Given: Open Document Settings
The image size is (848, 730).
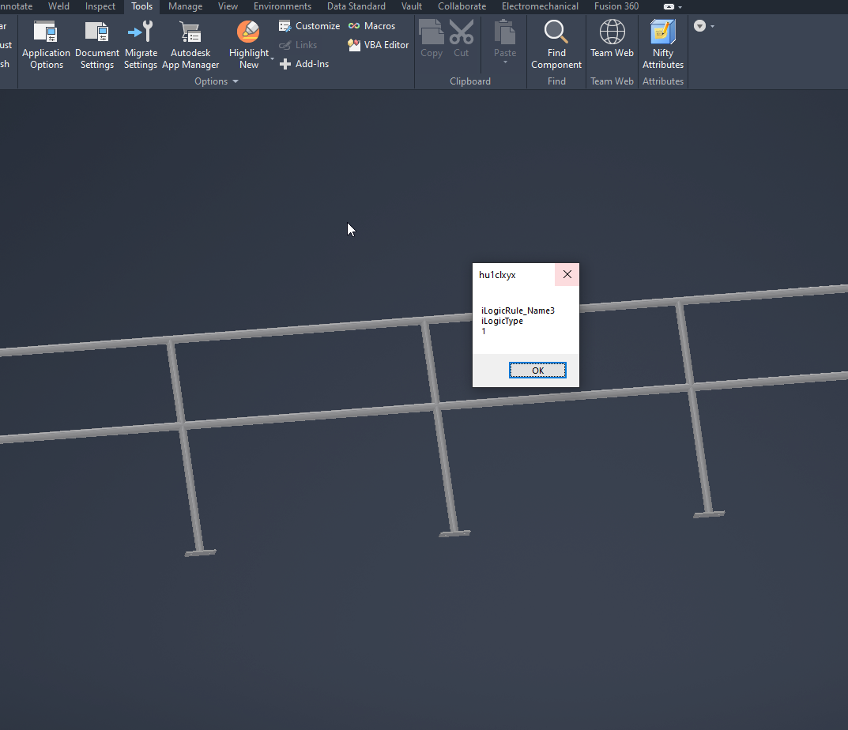Looking at the screenshot, I should click(96, 43).
